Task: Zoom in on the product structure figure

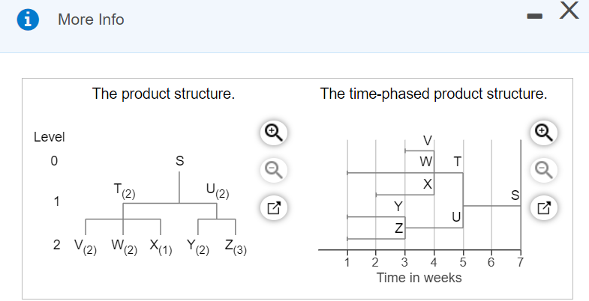Action: click(273, 133)
